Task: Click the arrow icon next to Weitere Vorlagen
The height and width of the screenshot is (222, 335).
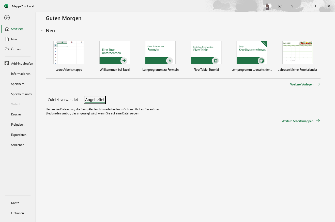Action: (318, 84)
